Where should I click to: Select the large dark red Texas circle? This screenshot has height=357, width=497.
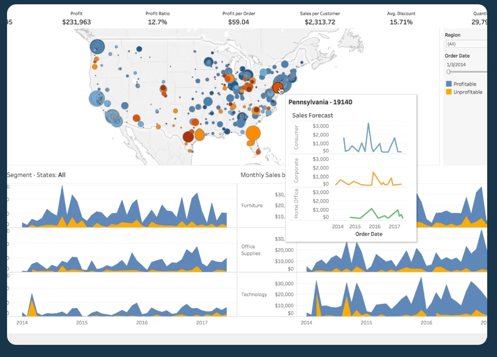189,136
